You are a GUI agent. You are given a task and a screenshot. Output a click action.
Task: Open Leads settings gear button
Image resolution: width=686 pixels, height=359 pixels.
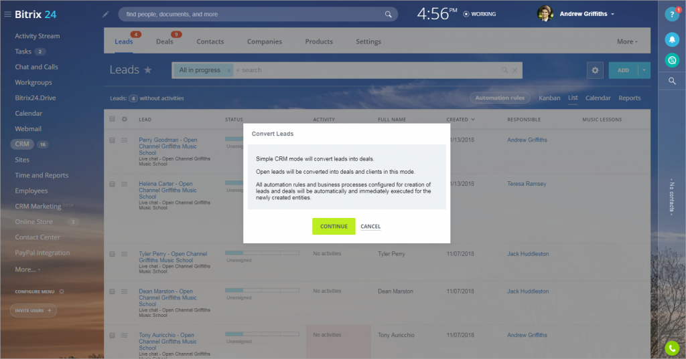coord(595,70)
